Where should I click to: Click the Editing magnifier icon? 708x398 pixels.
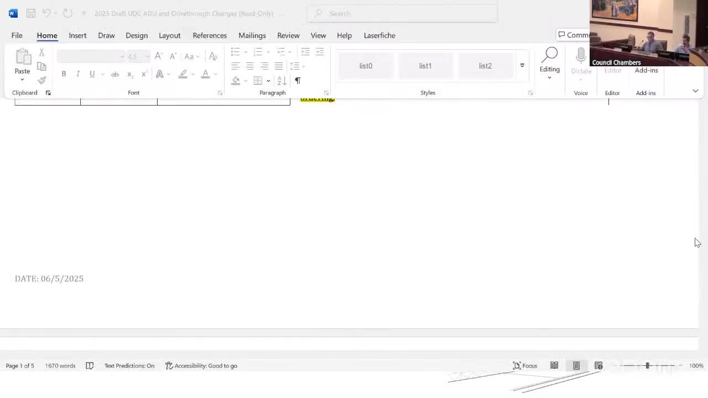point(549,56)
